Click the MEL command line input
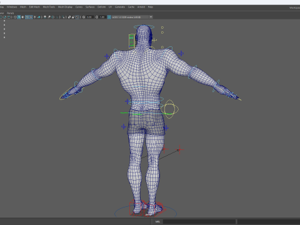This screenshot has width=300, height=225. point(199,221)
